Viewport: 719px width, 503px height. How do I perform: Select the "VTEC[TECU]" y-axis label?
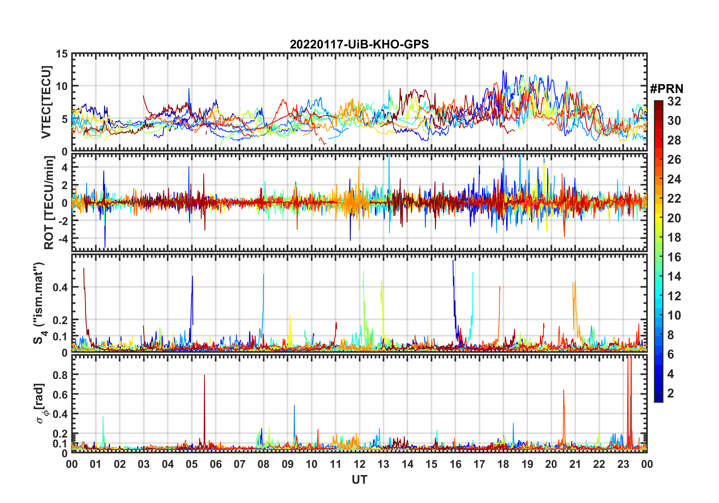[x=46, y=102]
